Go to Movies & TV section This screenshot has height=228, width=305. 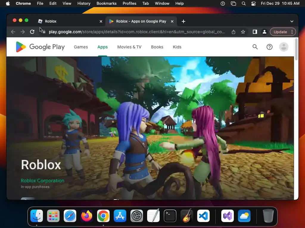[129, 47]
